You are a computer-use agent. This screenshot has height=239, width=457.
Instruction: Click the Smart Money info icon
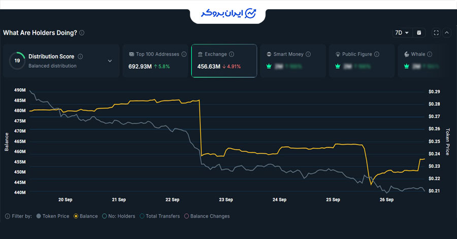coord(308,54)
